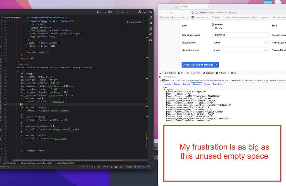Open the Notifications bell in PhpStorm sidebar
286x186 pixels.
click(151, 17)
